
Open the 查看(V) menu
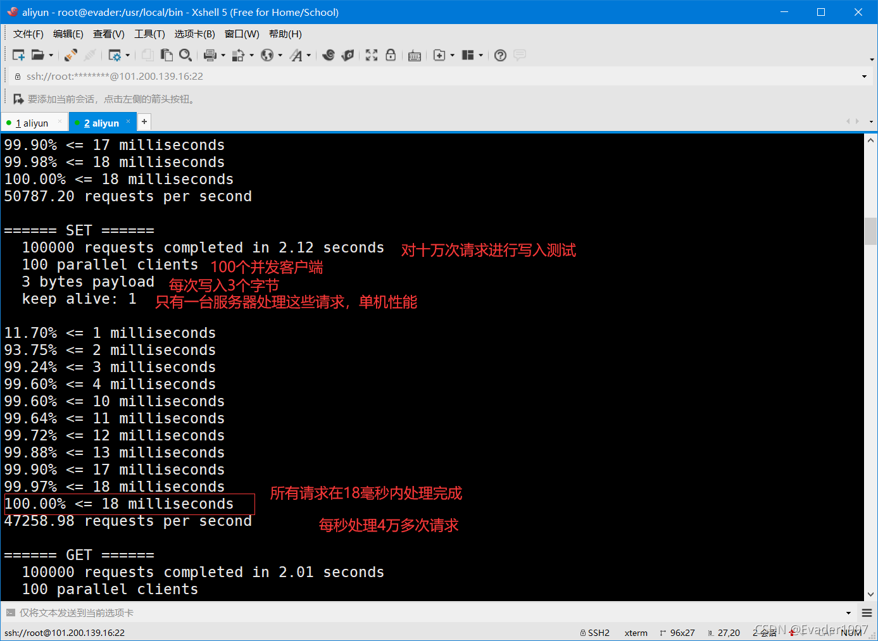pos(109,34)
